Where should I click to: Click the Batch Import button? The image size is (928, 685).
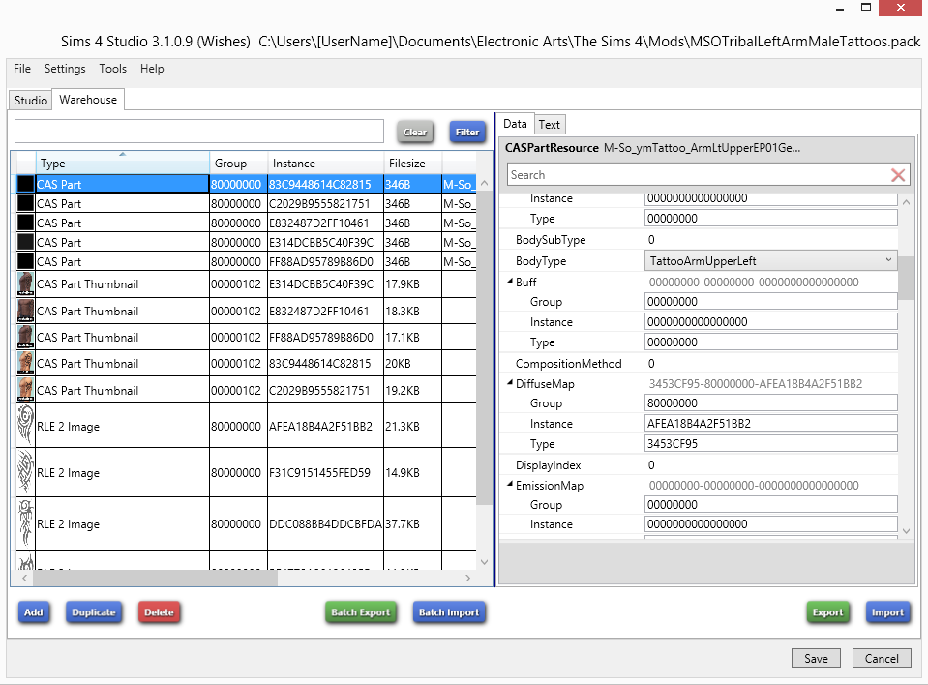click(x=449, y=612)
